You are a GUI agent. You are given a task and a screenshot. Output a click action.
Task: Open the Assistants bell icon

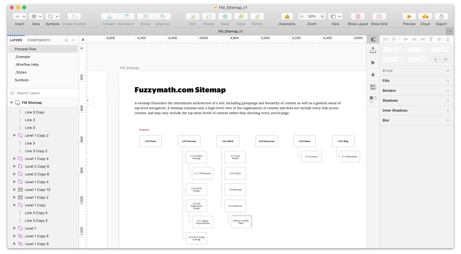287,16
